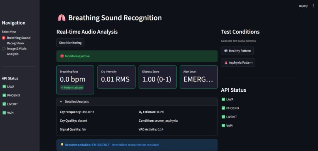Click right panel PHOENIX green checkmark icon
Screen dimensions: 318x151
click(x=223, y=108)
